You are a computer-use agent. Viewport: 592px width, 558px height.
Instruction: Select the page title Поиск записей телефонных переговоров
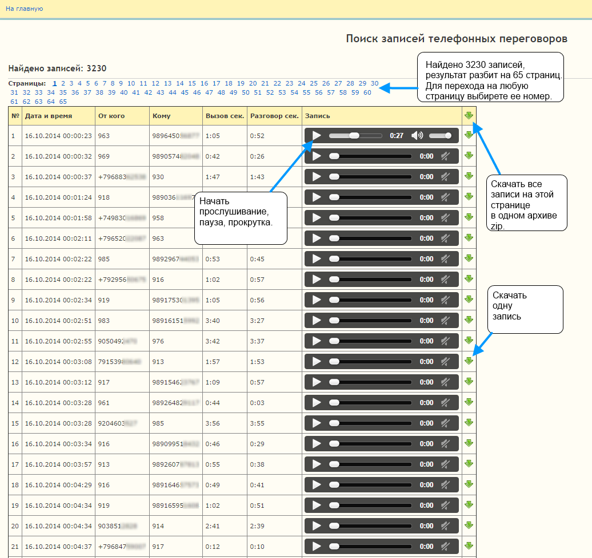(457, 38)
